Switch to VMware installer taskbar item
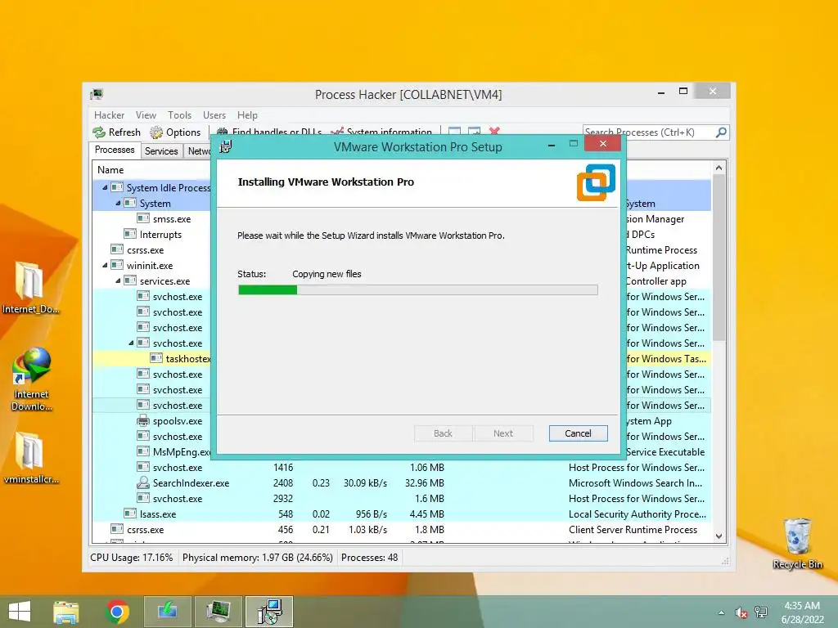Image resolution: width=838 pixels, height=628 pixels. point(269,612)
